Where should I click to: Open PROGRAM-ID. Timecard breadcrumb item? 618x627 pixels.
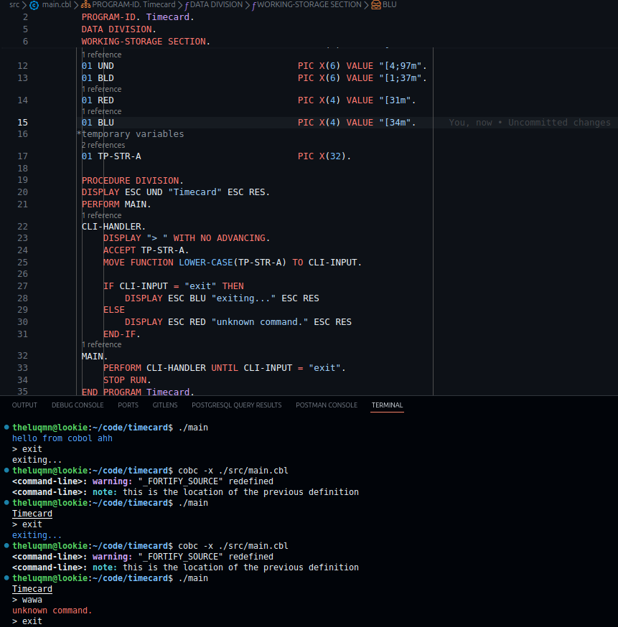coord(134,5)
